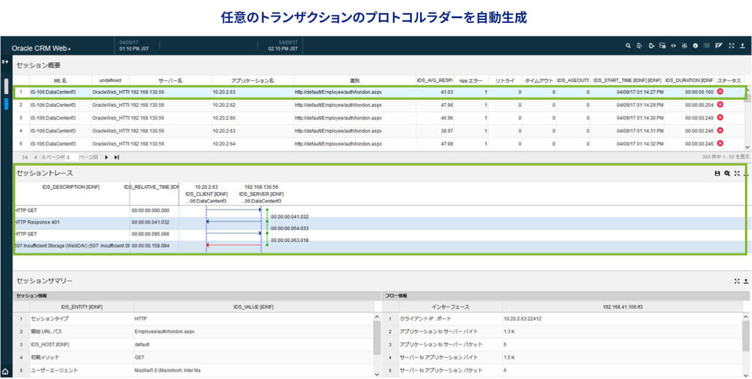This screenshot has height=379, width=752.
Task: Click the edit pencil icon in top toolbar
Action: click(x=719, y=46)
